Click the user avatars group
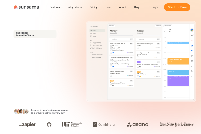 coord(21,111)
